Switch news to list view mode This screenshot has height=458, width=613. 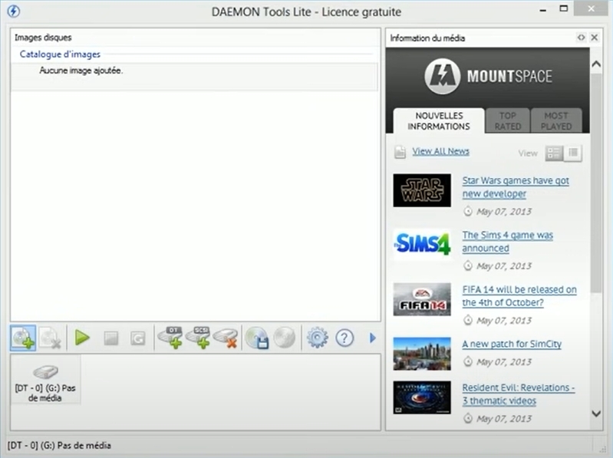click(x=573, y=153)
